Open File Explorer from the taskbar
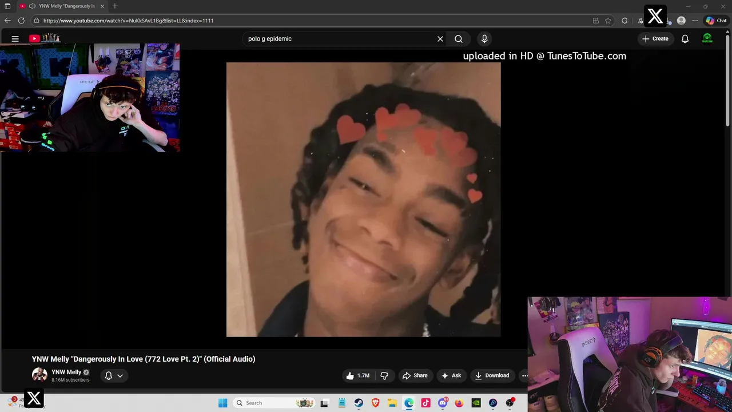The width and height of the screenshot is (732, 412). coord(392,403)
